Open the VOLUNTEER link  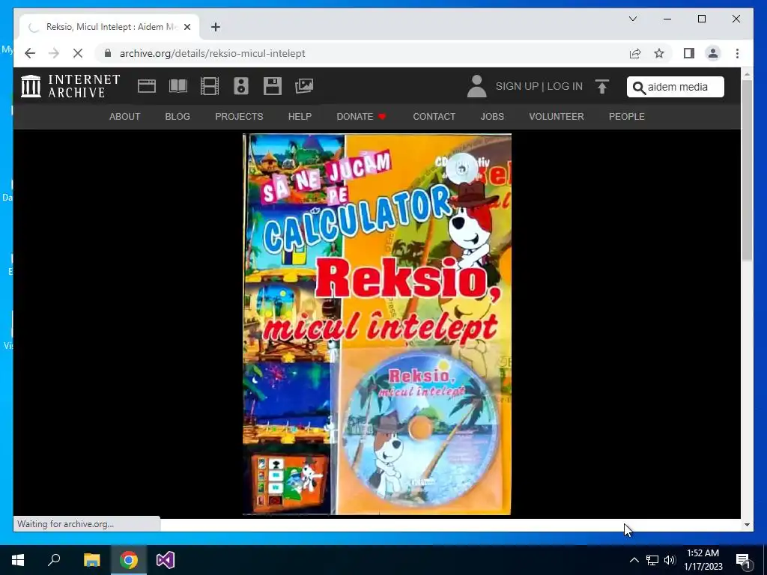[557, 116]
